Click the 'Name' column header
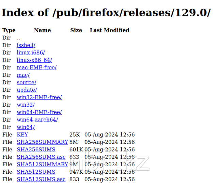 click(x=42, y=30)
